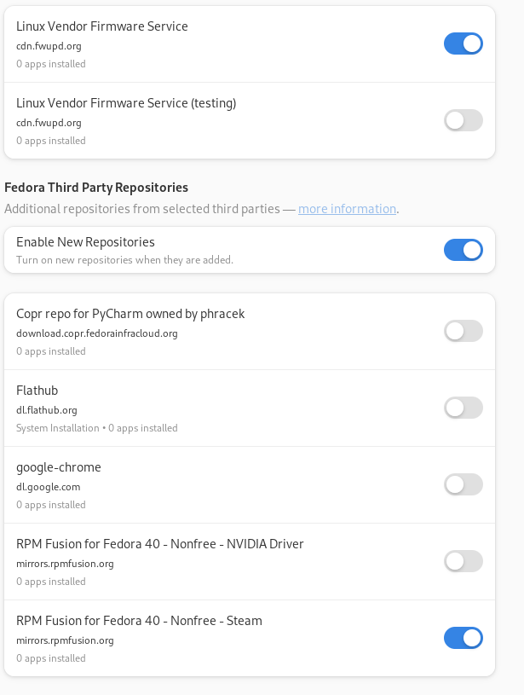
Task: Disable the RPM Fusion Steam repository toggle
Action: (x=463, y=638)
